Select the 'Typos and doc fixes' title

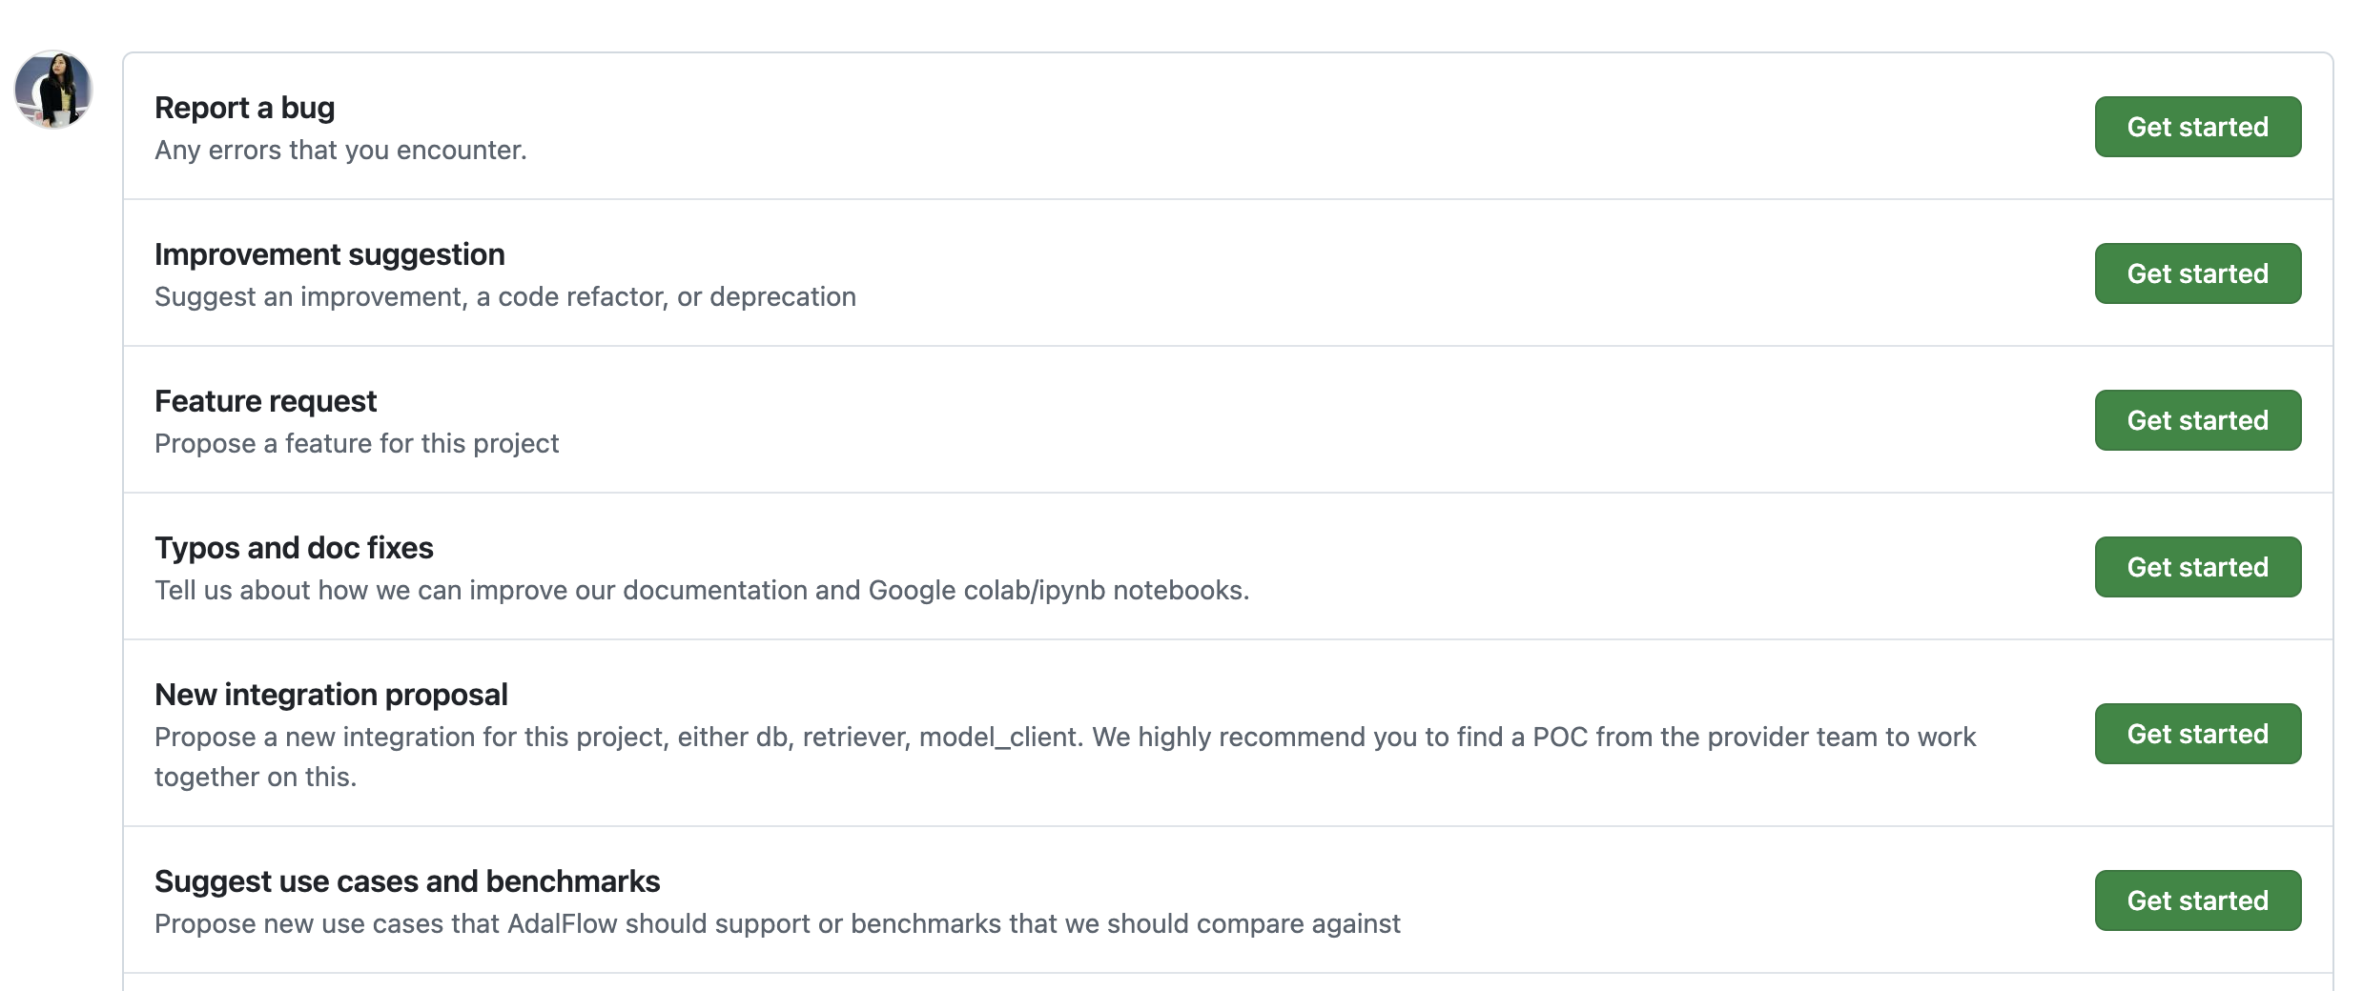pyautogui.click(x=294, y=548)
